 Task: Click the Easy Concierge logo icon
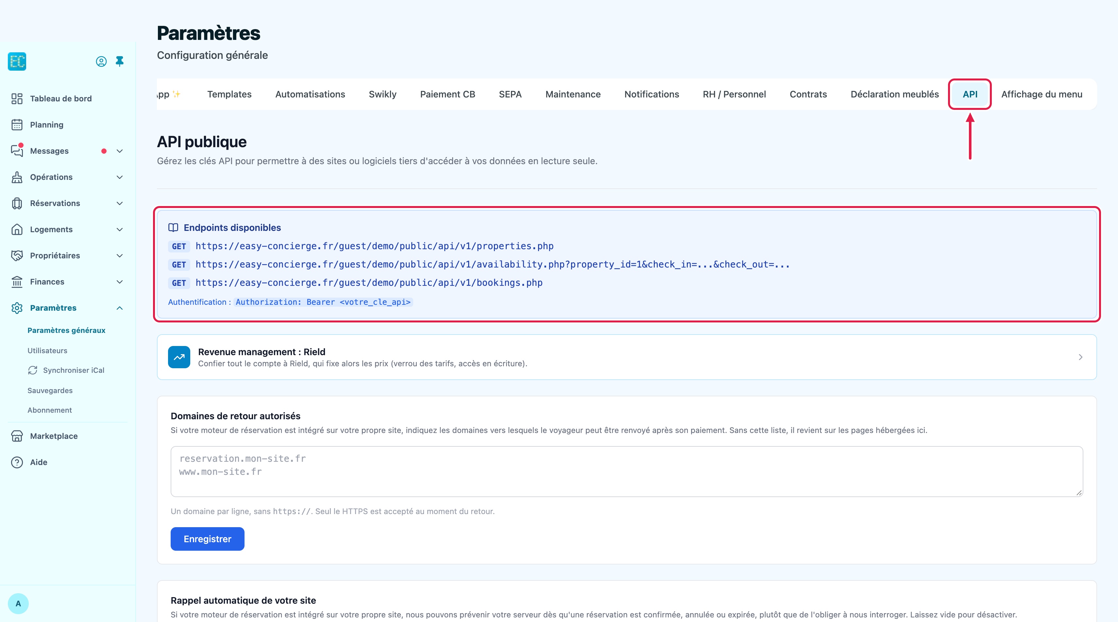17,61
